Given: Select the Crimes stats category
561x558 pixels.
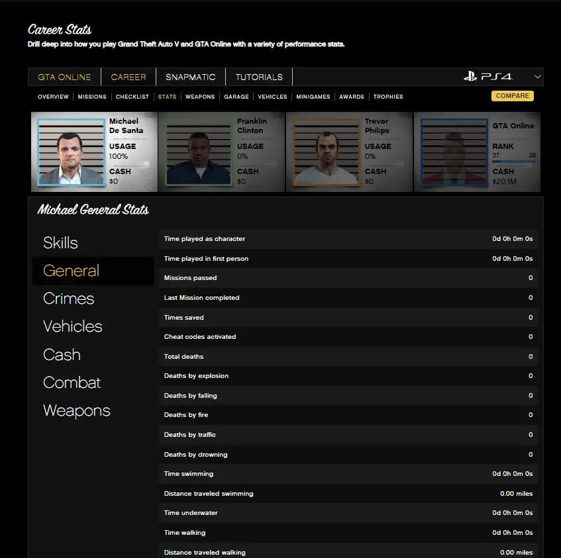Looking at the screenshot, I should [69, 299].
